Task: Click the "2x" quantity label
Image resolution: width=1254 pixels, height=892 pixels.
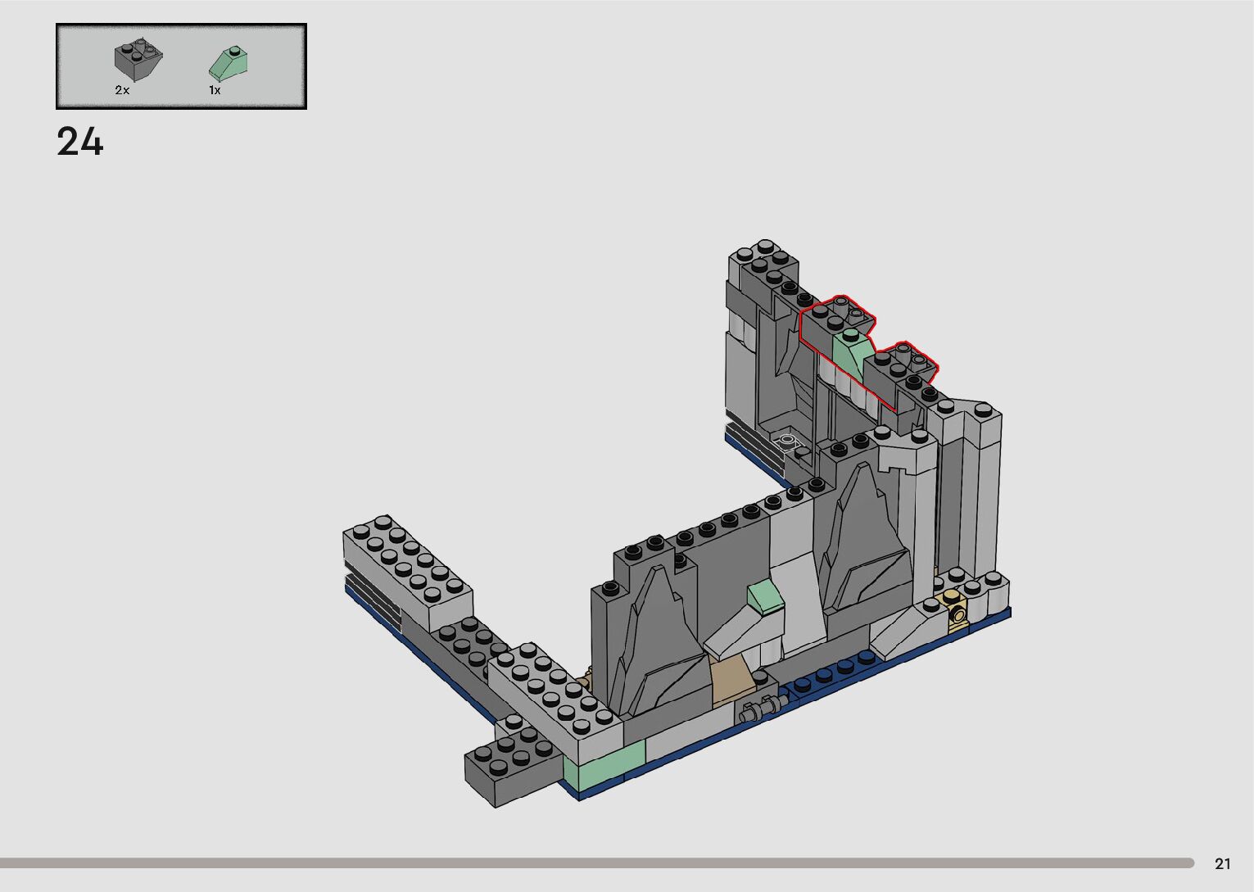Action: click(122, 91)
